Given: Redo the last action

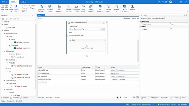Looking at the screenshot, I should tap(32, 8).
